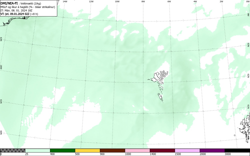Screen dimensions: 250x156
Task: Click the "8W" longitude label
Action: (143, 1)
